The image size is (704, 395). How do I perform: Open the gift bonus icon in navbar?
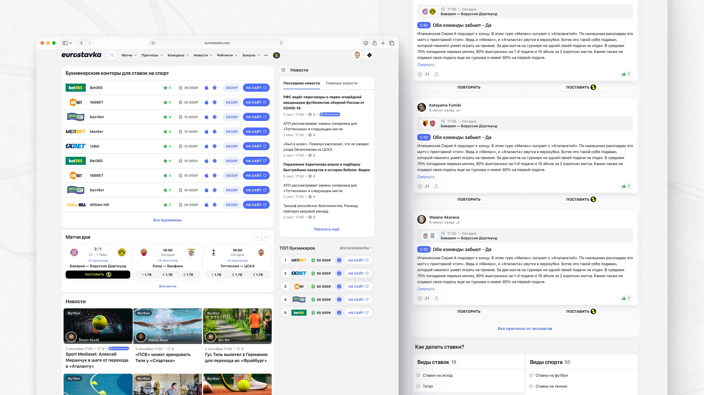tap(276, 55)
